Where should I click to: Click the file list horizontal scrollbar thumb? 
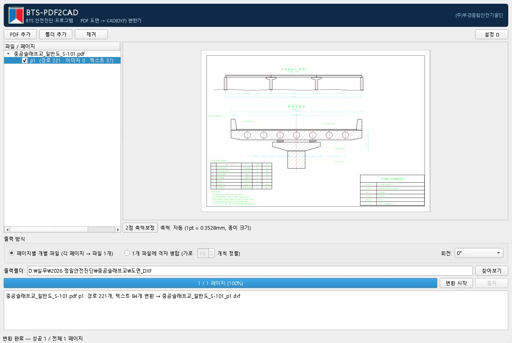point(48,229)
